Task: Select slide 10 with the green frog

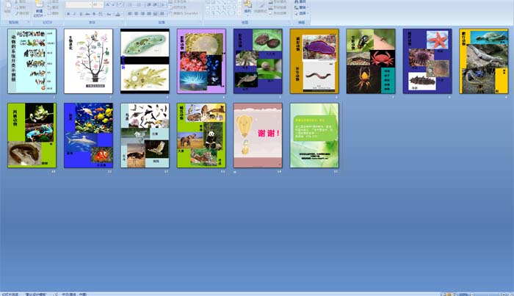Action: pos(32,135)
